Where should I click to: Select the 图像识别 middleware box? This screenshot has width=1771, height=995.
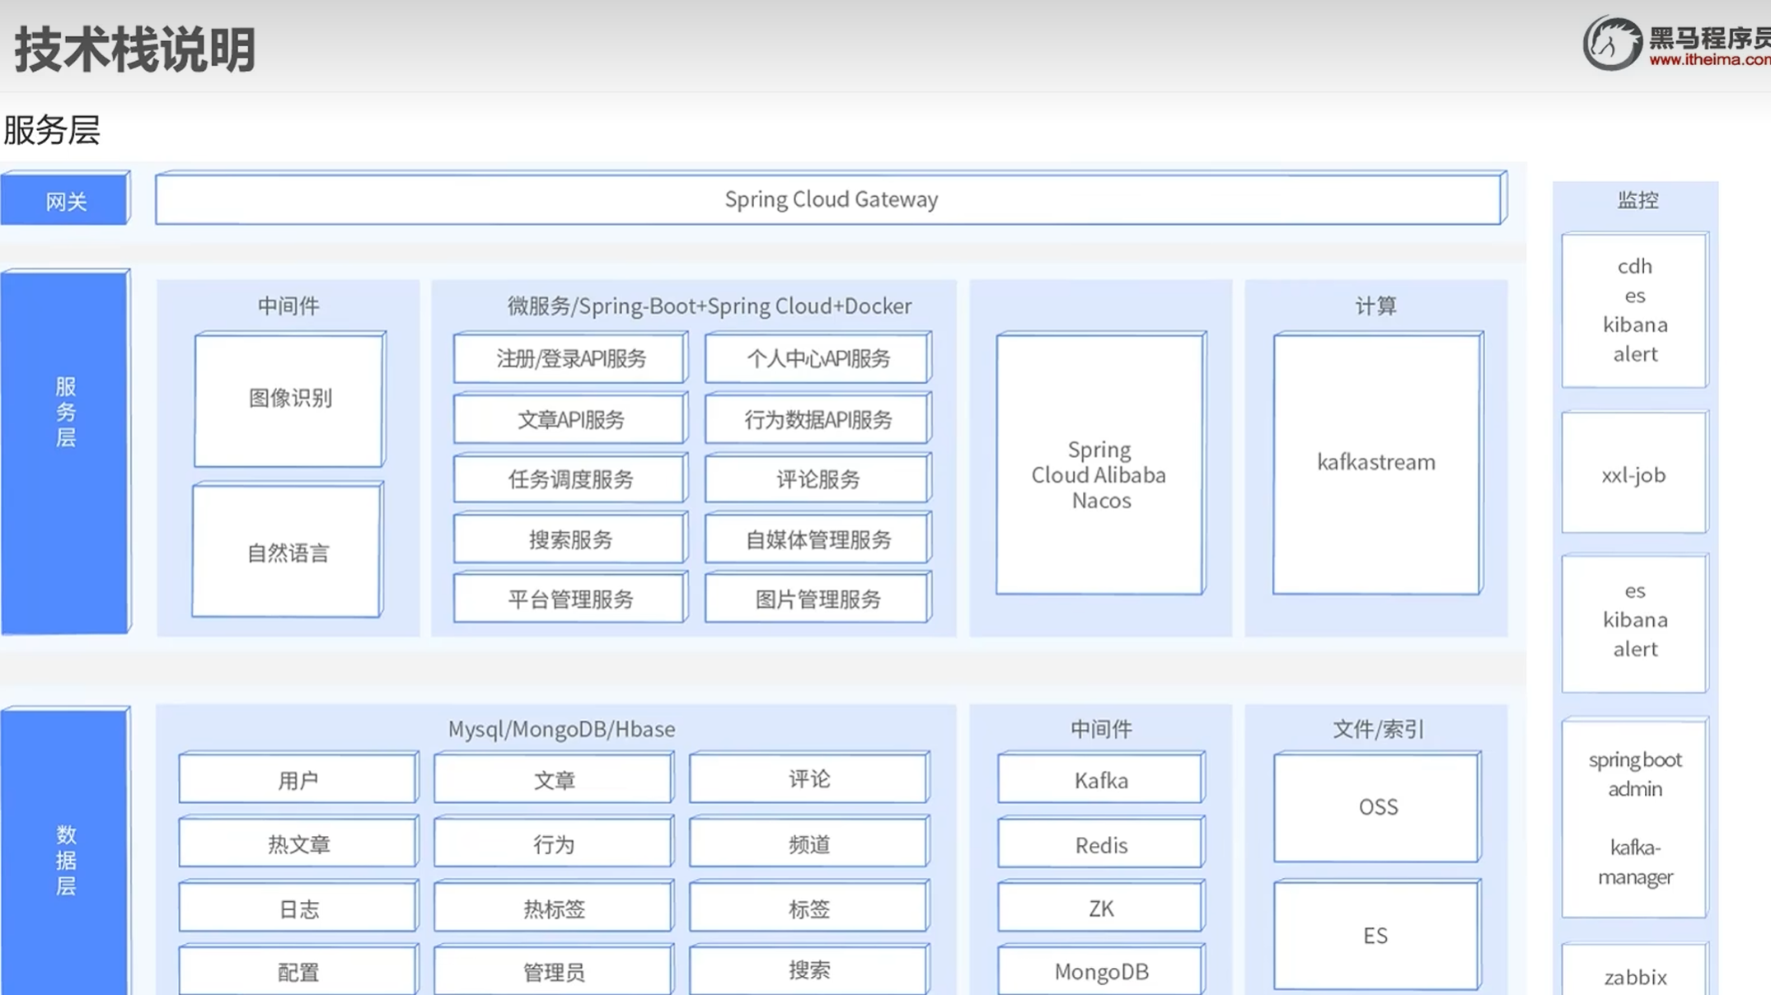(x=289, y=399)
